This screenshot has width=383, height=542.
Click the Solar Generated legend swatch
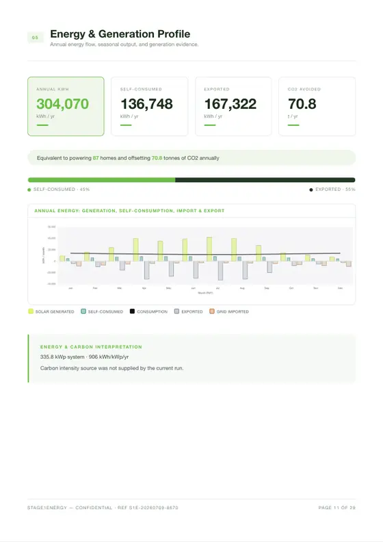pos(31,311)
